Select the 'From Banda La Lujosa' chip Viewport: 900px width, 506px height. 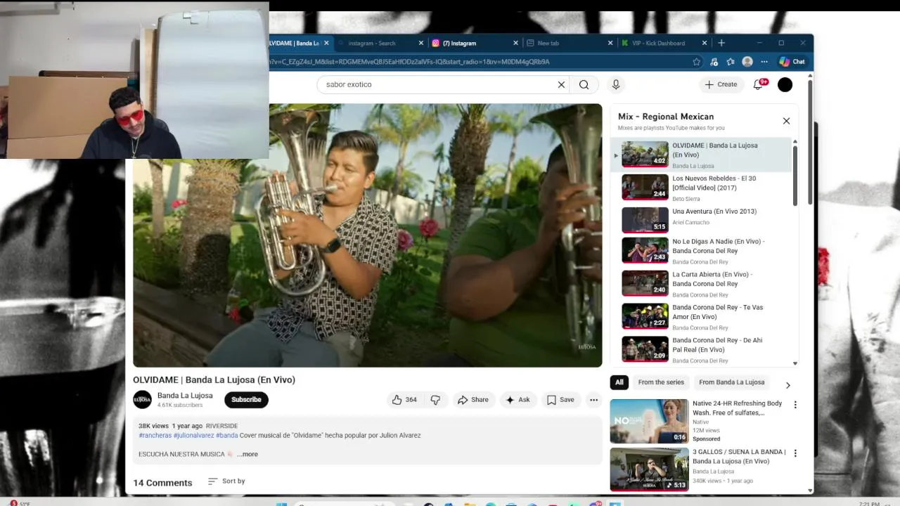pyautogui.click(x=731, y=382)
